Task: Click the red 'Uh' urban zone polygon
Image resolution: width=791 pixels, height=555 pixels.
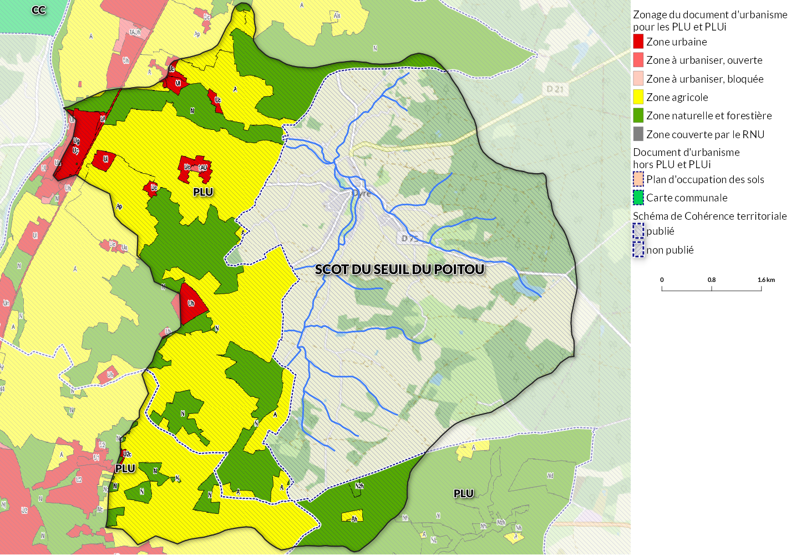Action: pyautogui.click(x=191, y=304)
